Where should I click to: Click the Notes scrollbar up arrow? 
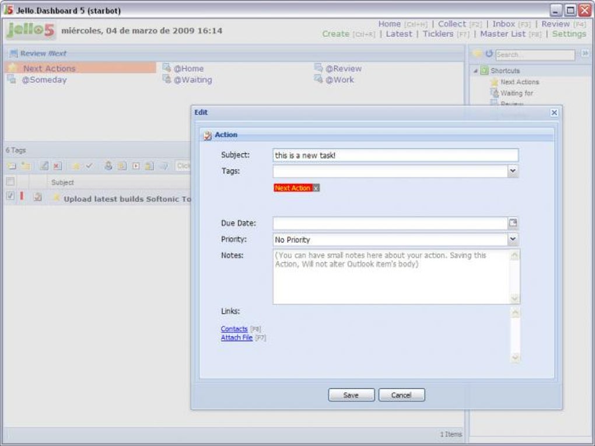click(514, 255)
